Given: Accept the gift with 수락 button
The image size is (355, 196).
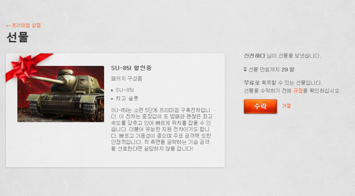Looking at the screenshot, I should [x=260, y=106].
